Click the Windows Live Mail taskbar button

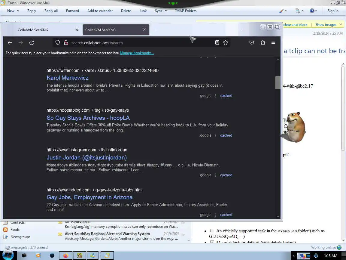[107, 255]
